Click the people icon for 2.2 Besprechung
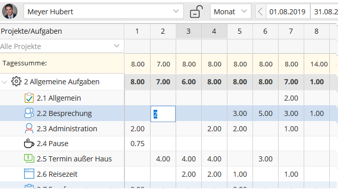Screen dimensions: 338x189 [29, 113]
